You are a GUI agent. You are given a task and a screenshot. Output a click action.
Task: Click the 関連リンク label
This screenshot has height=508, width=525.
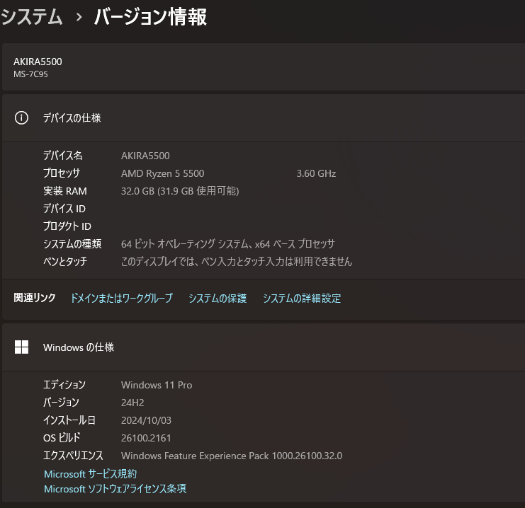pos(35,298)
